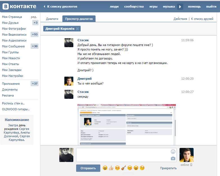This screenshot has height=176, width=220.
Task: Open Мои Видеозаписи
Action: (x=14, y=35)
